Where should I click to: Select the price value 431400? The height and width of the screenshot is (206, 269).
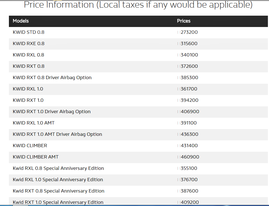pos(189,146)
